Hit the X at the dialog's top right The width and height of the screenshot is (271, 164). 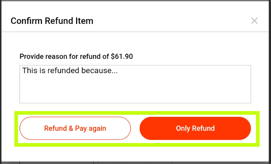click(254, 21)
